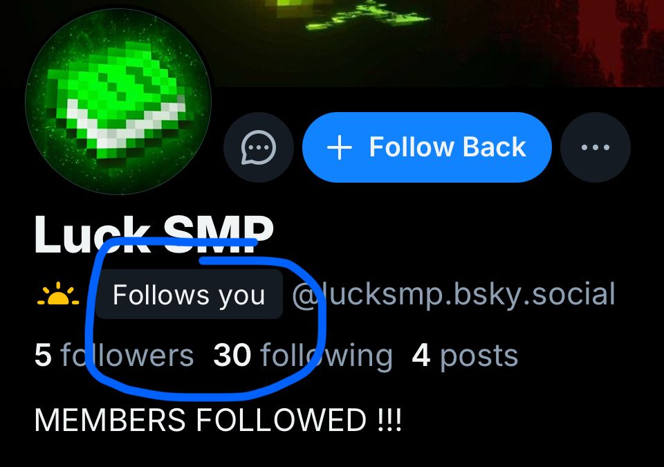Click the "Follows you" badge
Viewport: 664px width, 467px height.
189,295
